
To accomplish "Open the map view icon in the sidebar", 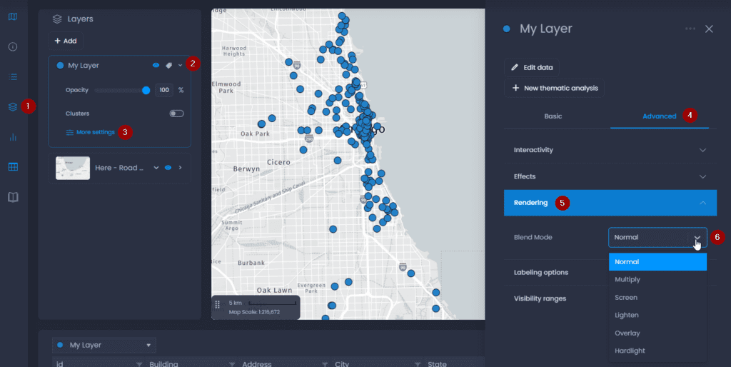I will tap(13, 17).
